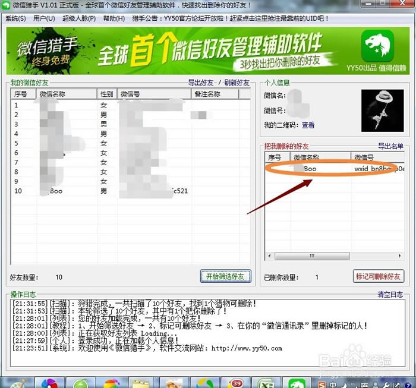Select friend row number 2
This screenshot has width=416, height=388.
(x=130, y=115)
